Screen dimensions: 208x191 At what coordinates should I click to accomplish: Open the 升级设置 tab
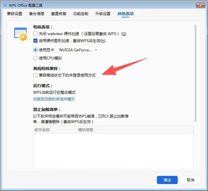(103, 14)
